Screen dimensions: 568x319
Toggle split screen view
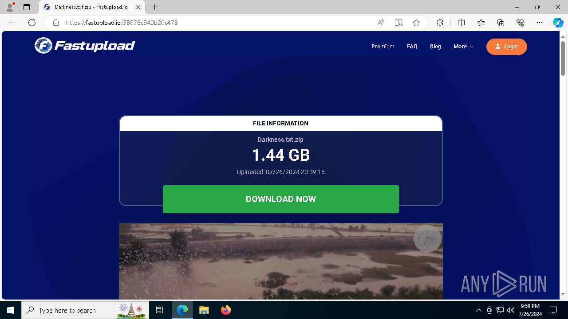pyautogui.click(x=461, y=23)
